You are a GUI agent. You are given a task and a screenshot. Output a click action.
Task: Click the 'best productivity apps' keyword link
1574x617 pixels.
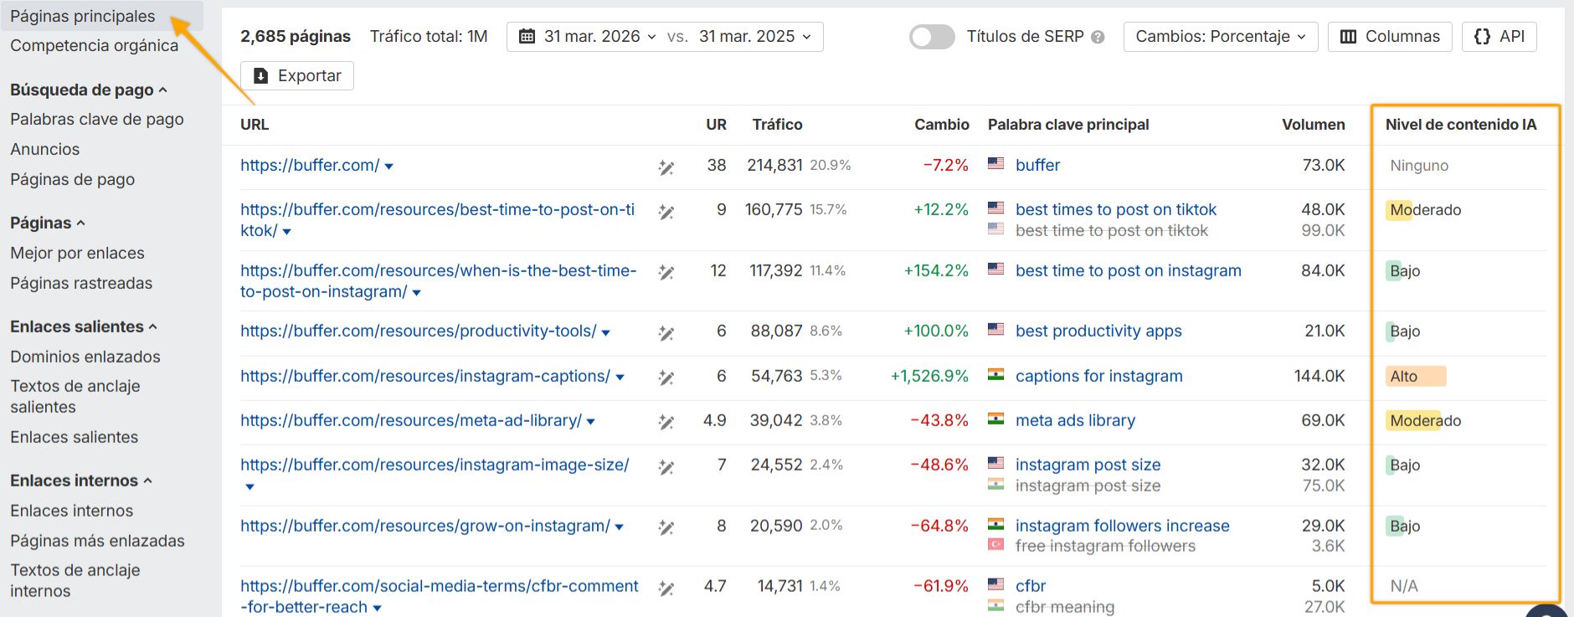1098,332
